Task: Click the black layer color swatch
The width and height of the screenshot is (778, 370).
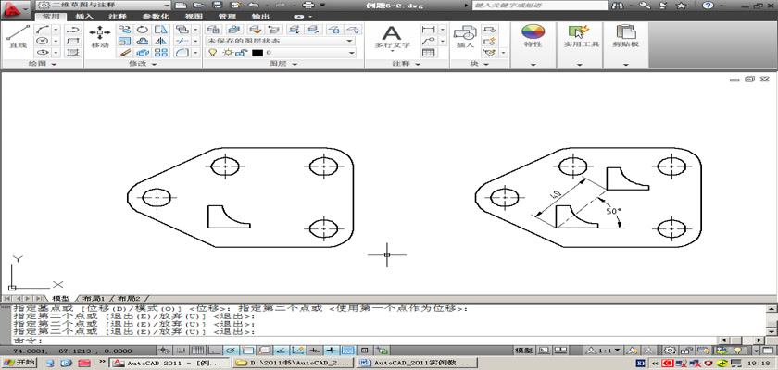Action: click(x=257, y=53)
